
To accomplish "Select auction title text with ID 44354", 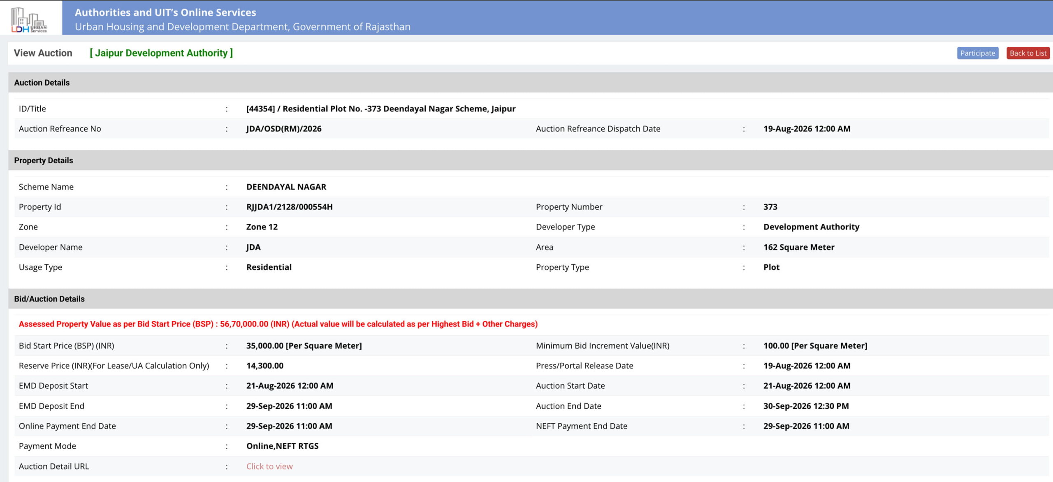I will tap(381, 109).
